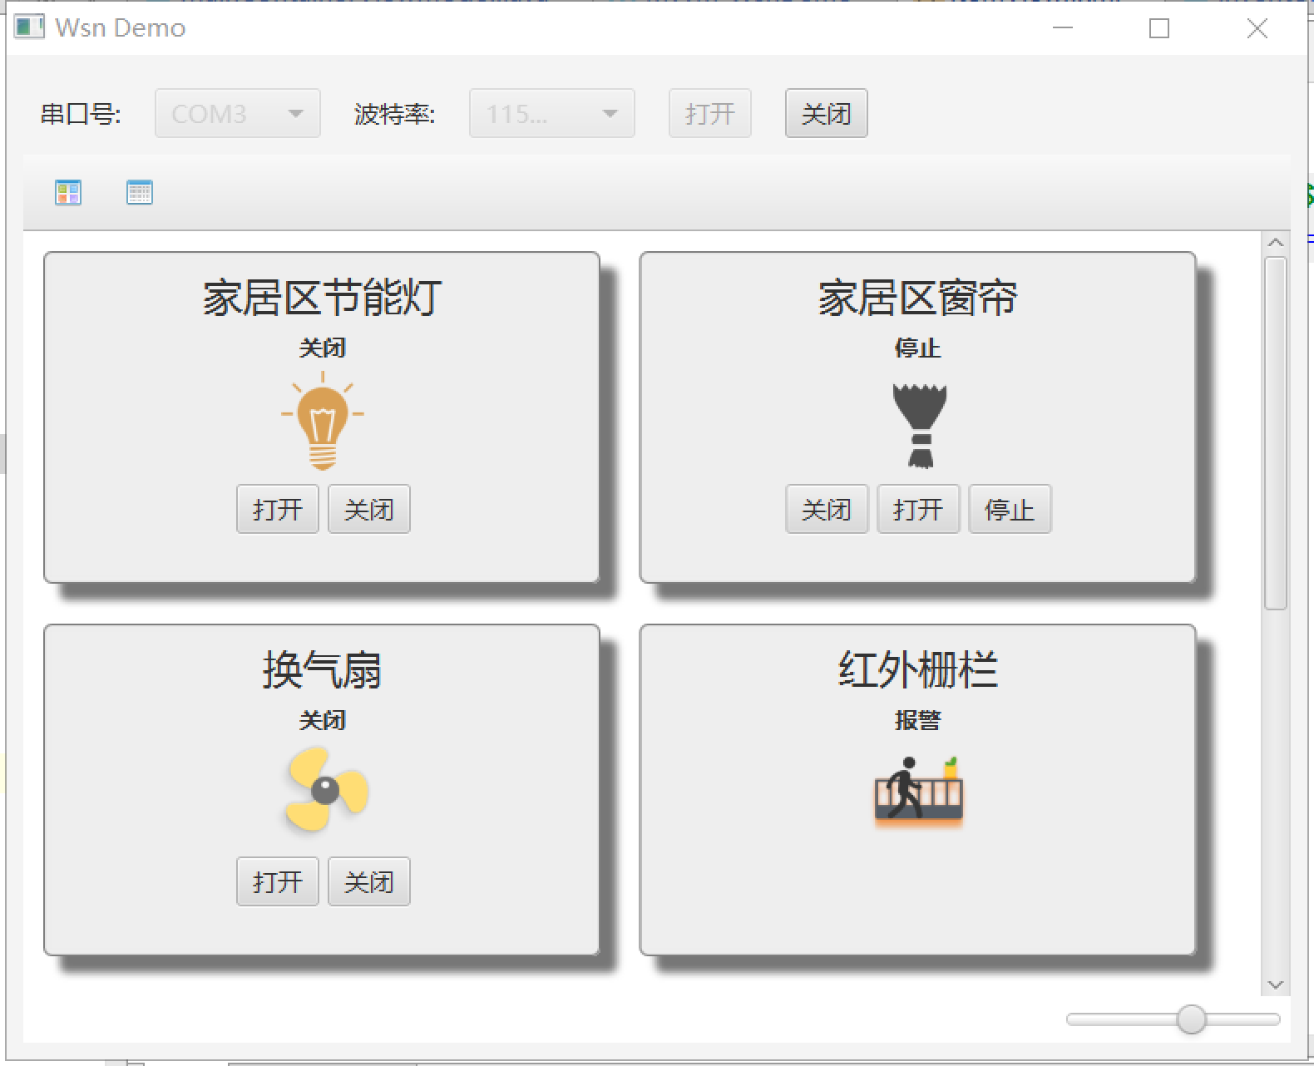The image size is (1314, 1066).
Task: Switch off the 换气扇 fan with 关闭
Action: coord(369,881)
